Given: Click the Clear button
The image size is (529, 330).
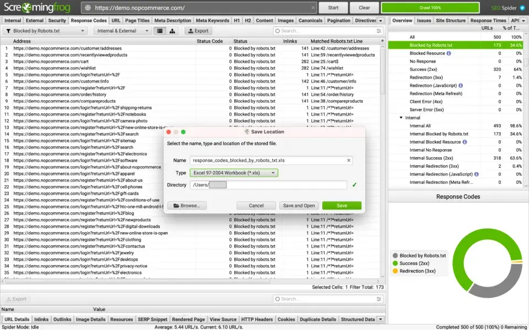Looking at the screenshot, I should tap(364, 8).
